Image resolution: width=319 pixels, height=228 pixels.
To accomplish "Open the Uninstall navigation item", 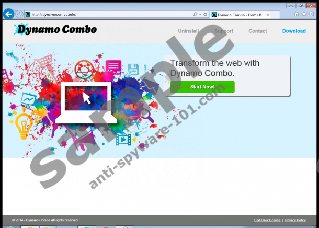I will pyautogui.click(x=188, y=31).
